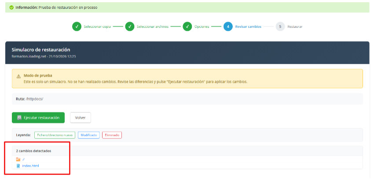Viewport: 374px width, 186px height.
Task: Click the Modificado legend badge
Action: click(89, 135)
